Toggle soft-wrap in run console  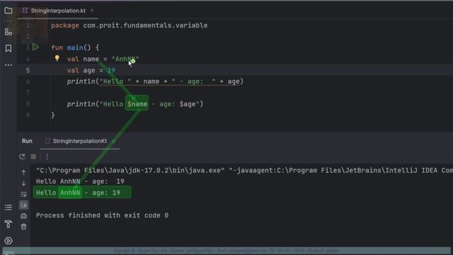tap(23, 194)
